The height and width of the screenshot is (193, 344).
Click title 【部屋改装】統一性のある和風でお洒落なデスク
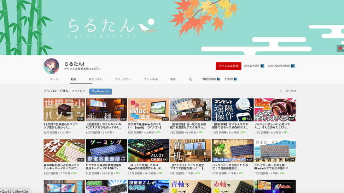coord(188,126)
